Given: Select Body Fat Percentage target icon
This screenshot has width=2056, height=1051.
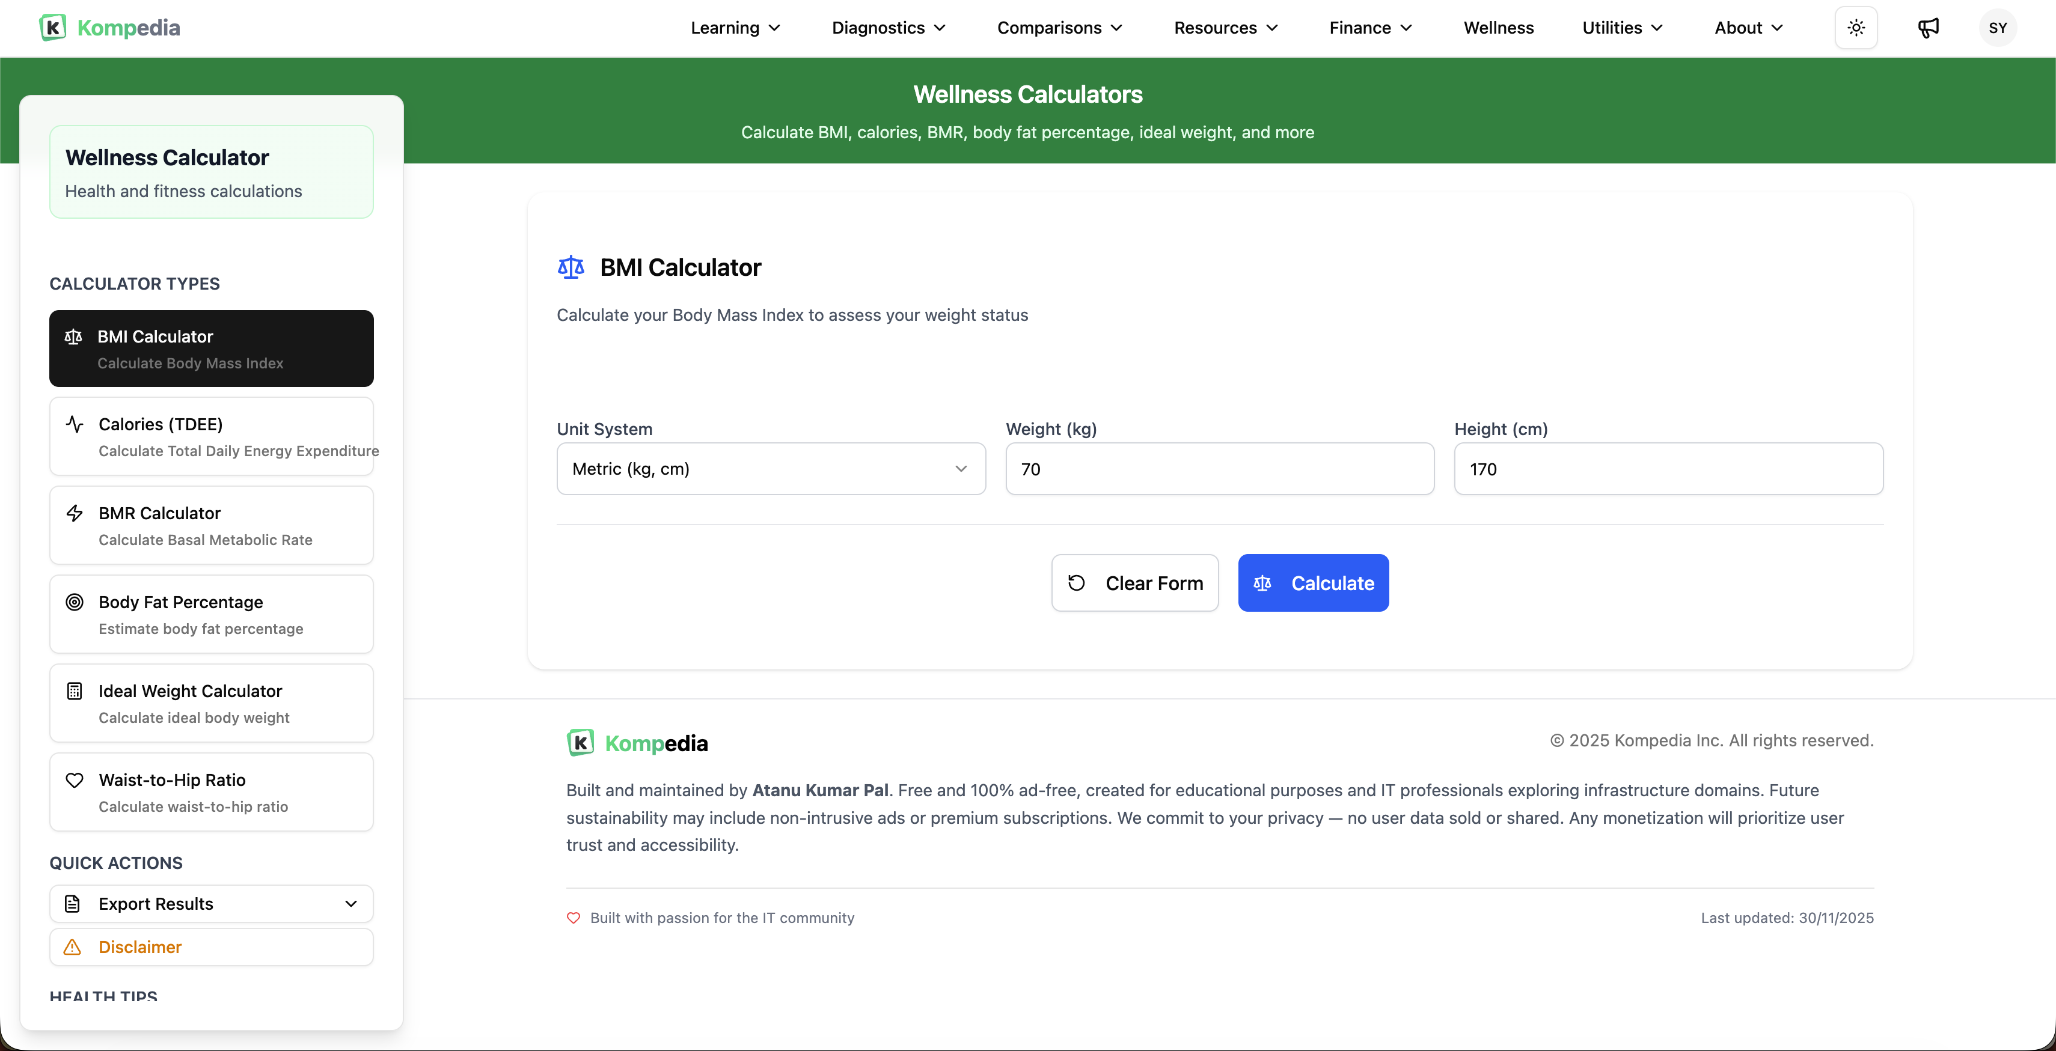Looking at the screenshot, I should [74, 603].
